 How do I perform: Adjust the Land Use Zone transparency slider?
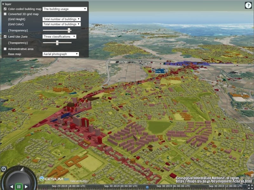57,43
